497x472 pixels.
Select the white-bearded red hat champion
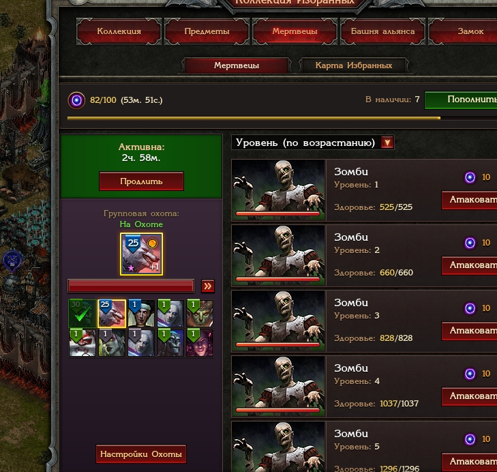point(82,343)
